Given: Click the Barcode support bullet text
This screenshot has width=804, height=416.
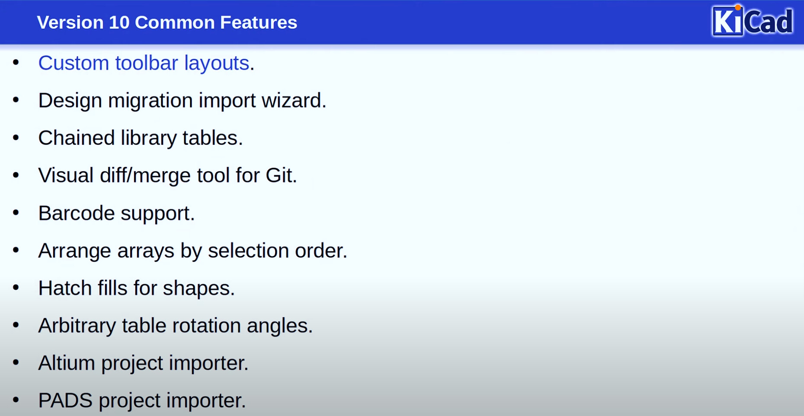Looking at the screenshot, I should [x=117, y=213].
